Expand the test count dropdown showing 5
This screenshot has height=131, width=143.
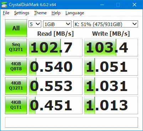35,24
